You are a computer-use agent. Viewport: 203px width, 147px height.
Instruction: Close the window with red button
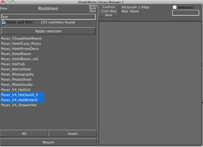pyautogui.click(x=3, y=2)
